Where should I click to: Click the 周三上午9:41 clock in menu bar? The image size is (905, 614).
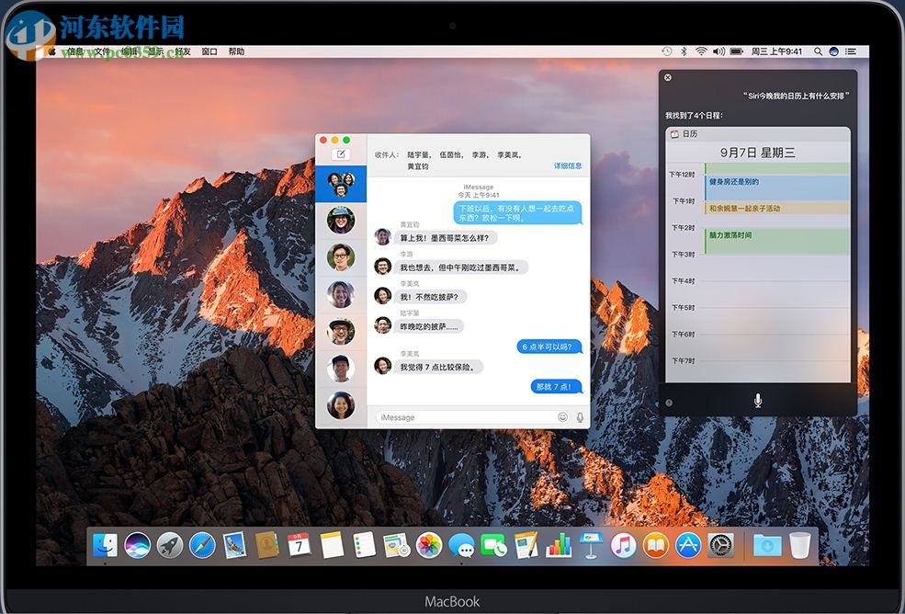point(776,51)
